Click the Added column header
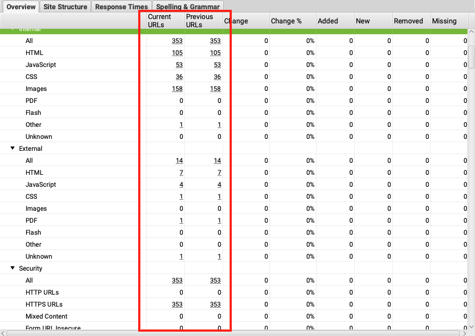Viewport: 475px width, 336px height. [328, 21]
